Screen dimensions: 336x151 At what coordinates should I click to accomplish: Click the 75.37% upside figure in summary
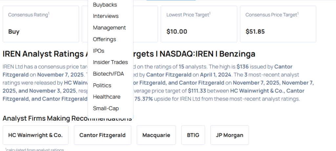(143, 99)
